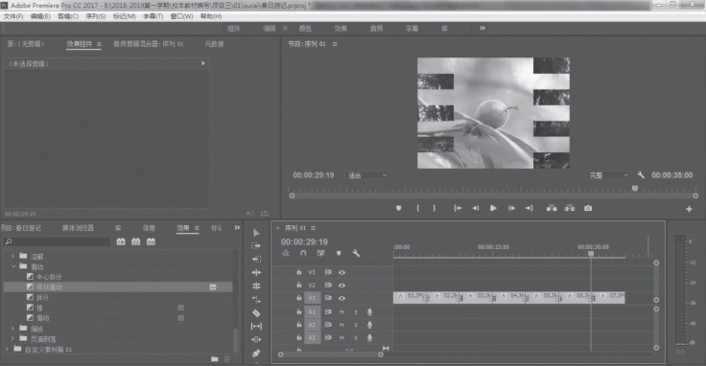Switch to 音频剪辑混合器 tab

coord(148,44)
